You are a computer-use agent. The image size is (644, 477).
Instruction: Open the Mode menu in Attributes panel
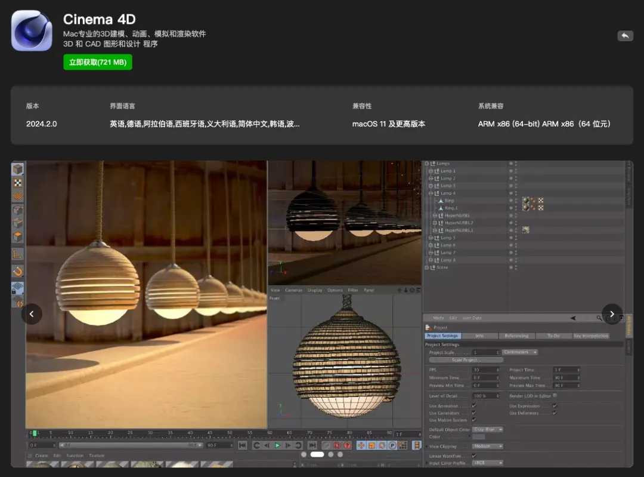click(x=438, y=318)
